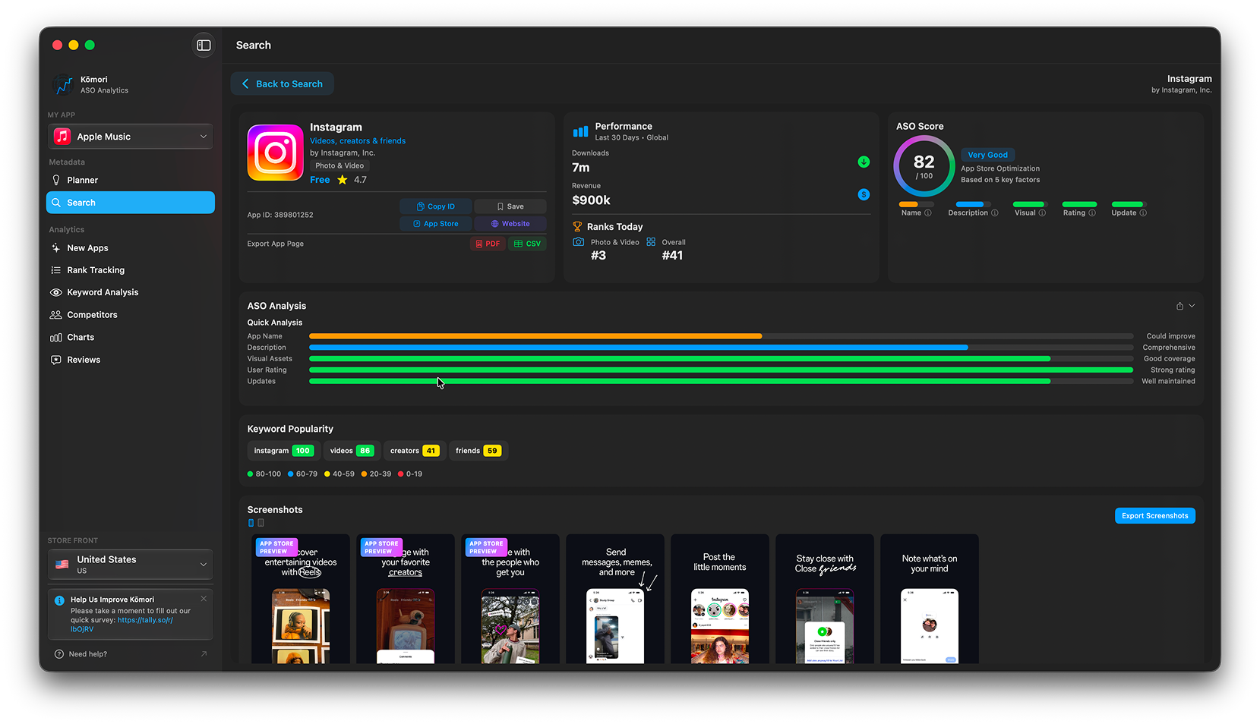Click the orange App Name analysis bar
1260x724 pixels.
pos(535,336)
